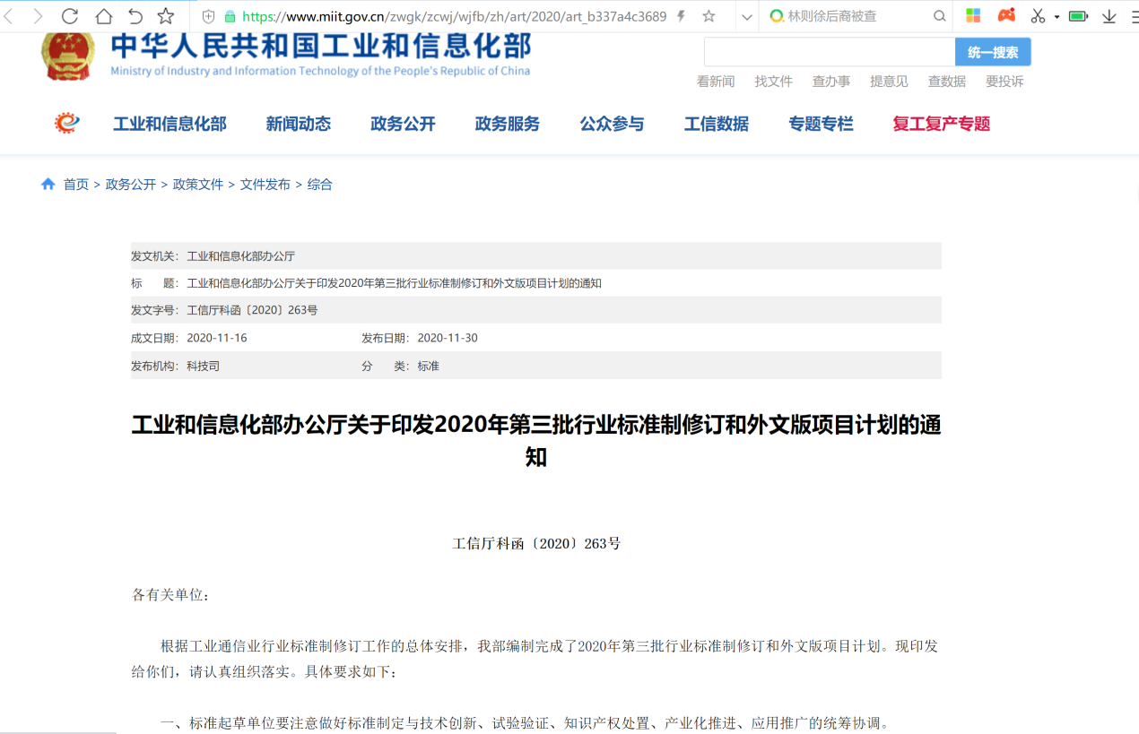
Task: Click the site search input field
Action: click(x=829, y=52)
